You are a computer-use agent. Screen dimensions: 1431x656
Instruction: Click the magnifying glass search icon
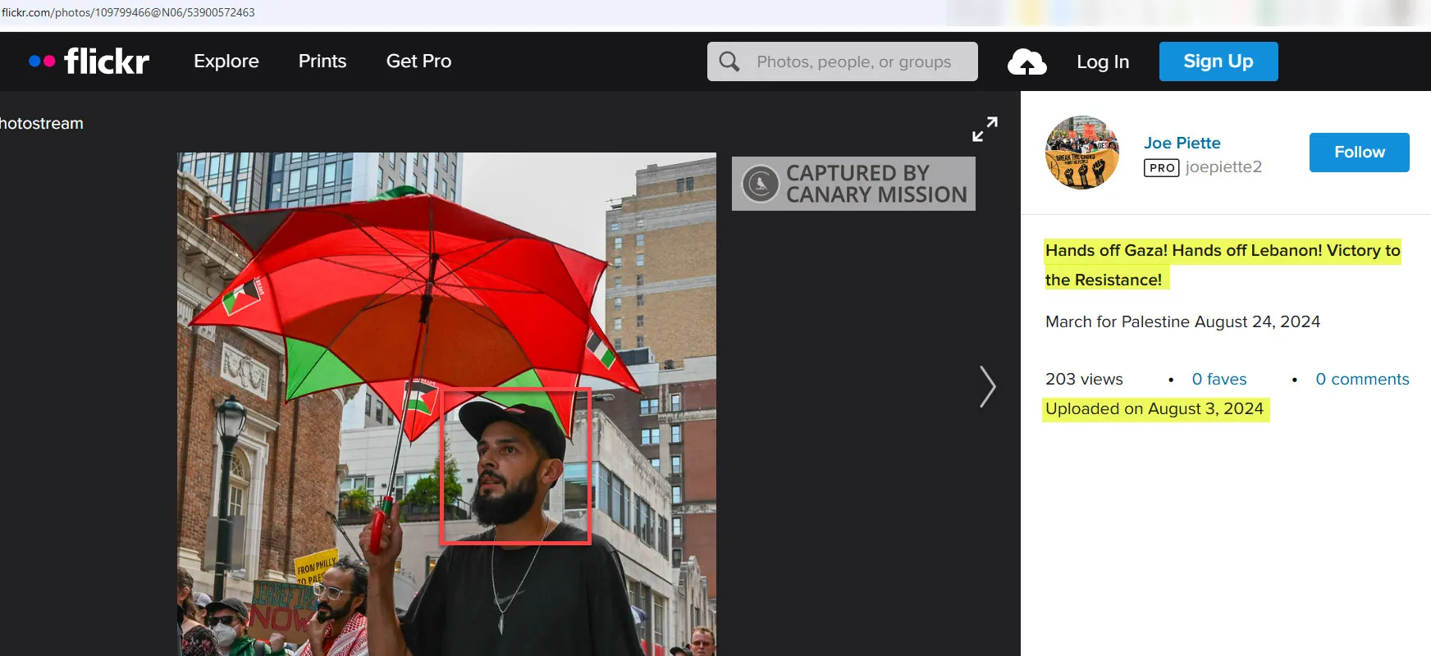pyautogui.click(x=729, y=61)
